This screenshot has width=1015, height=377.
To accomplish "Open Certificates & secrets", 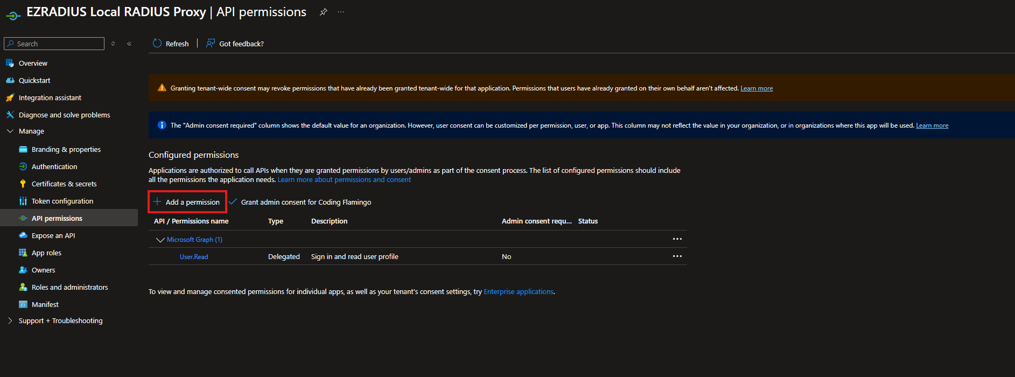I will [64, 184].
